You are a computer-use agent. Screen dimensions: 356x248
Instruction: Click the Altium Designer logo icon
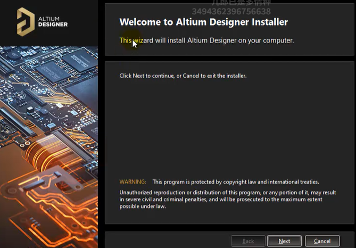pyautogui.click(x=26, y=22)
